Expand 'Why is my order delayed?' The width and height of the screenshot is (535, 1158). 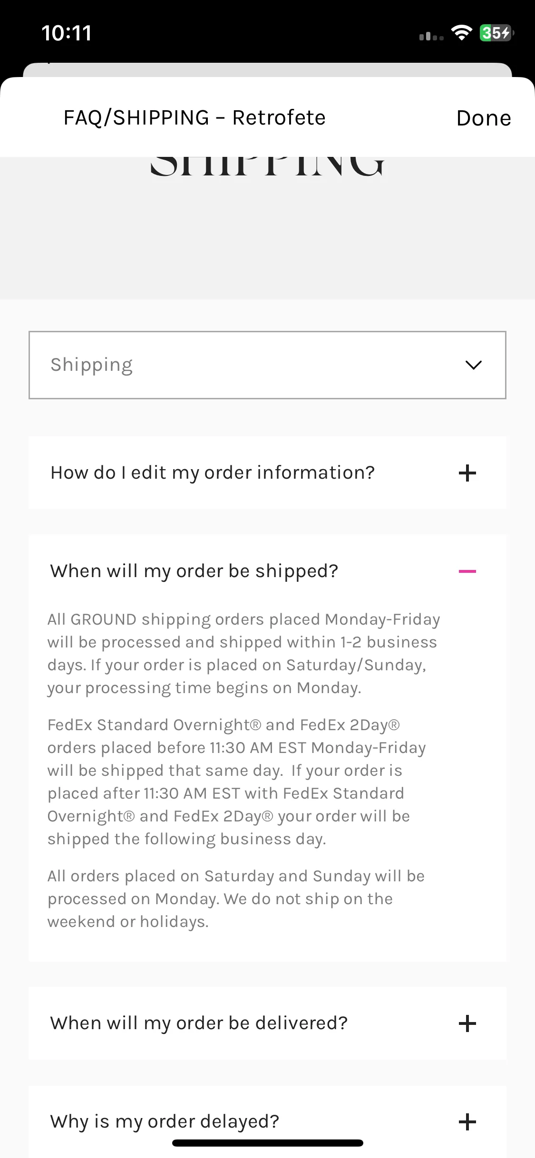[267, 1121]
